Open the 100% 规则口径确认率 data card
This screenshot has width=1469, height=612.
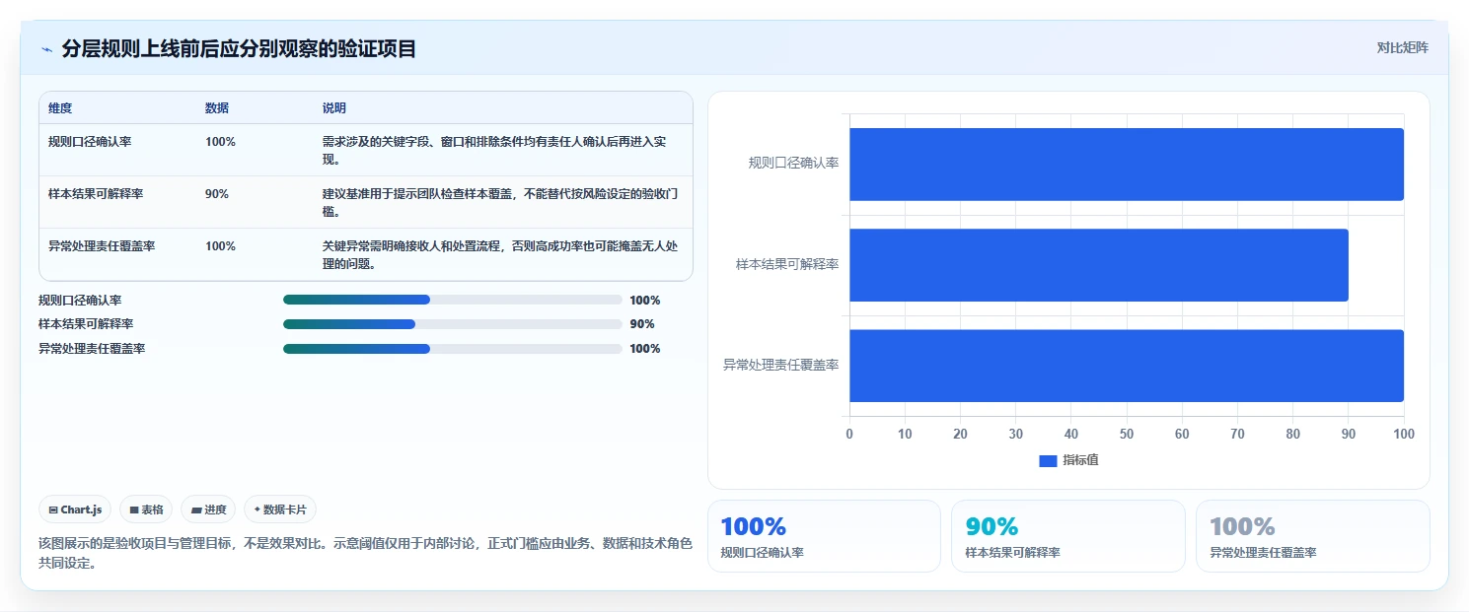824,536
